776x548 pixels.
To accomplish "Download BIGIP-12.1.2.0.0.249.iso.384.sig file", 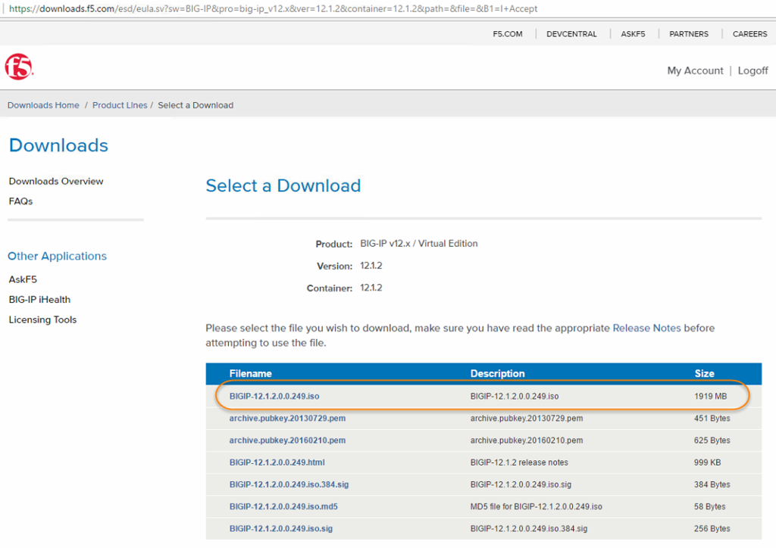I will pyautogui.click(x=289, y=484).
